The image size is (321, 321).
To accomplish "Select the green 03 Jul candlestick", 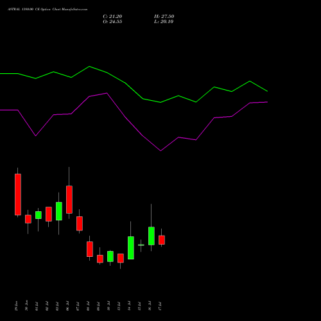I will [59, 211].
